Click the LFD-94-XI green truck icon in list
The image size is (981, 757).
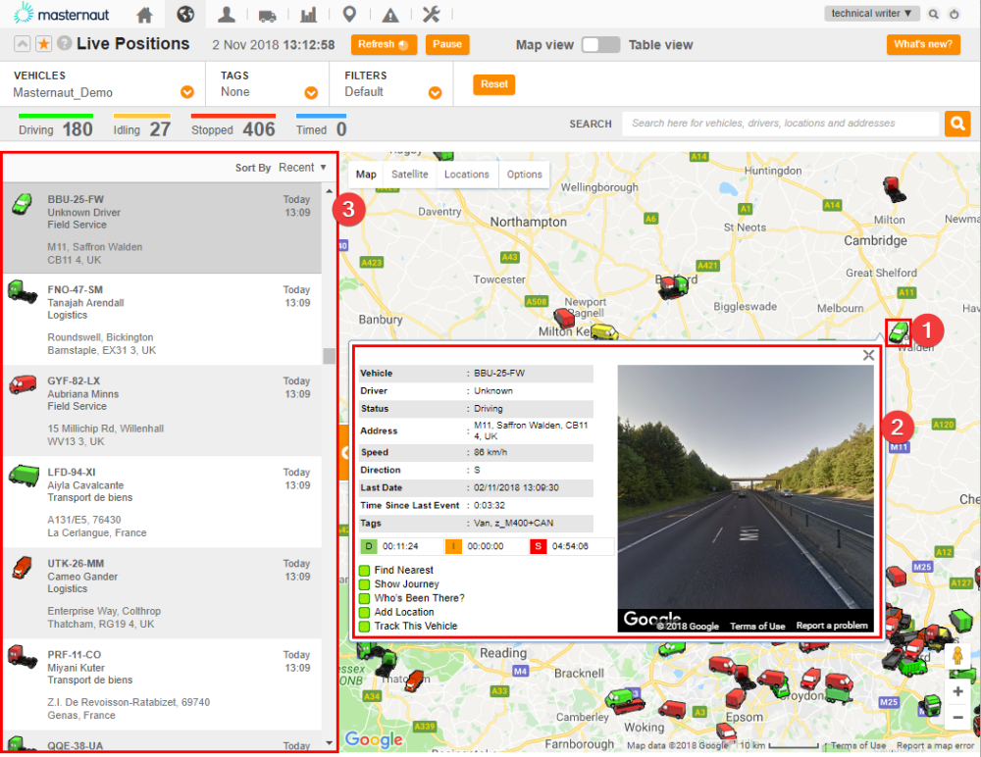click(24, 475)
